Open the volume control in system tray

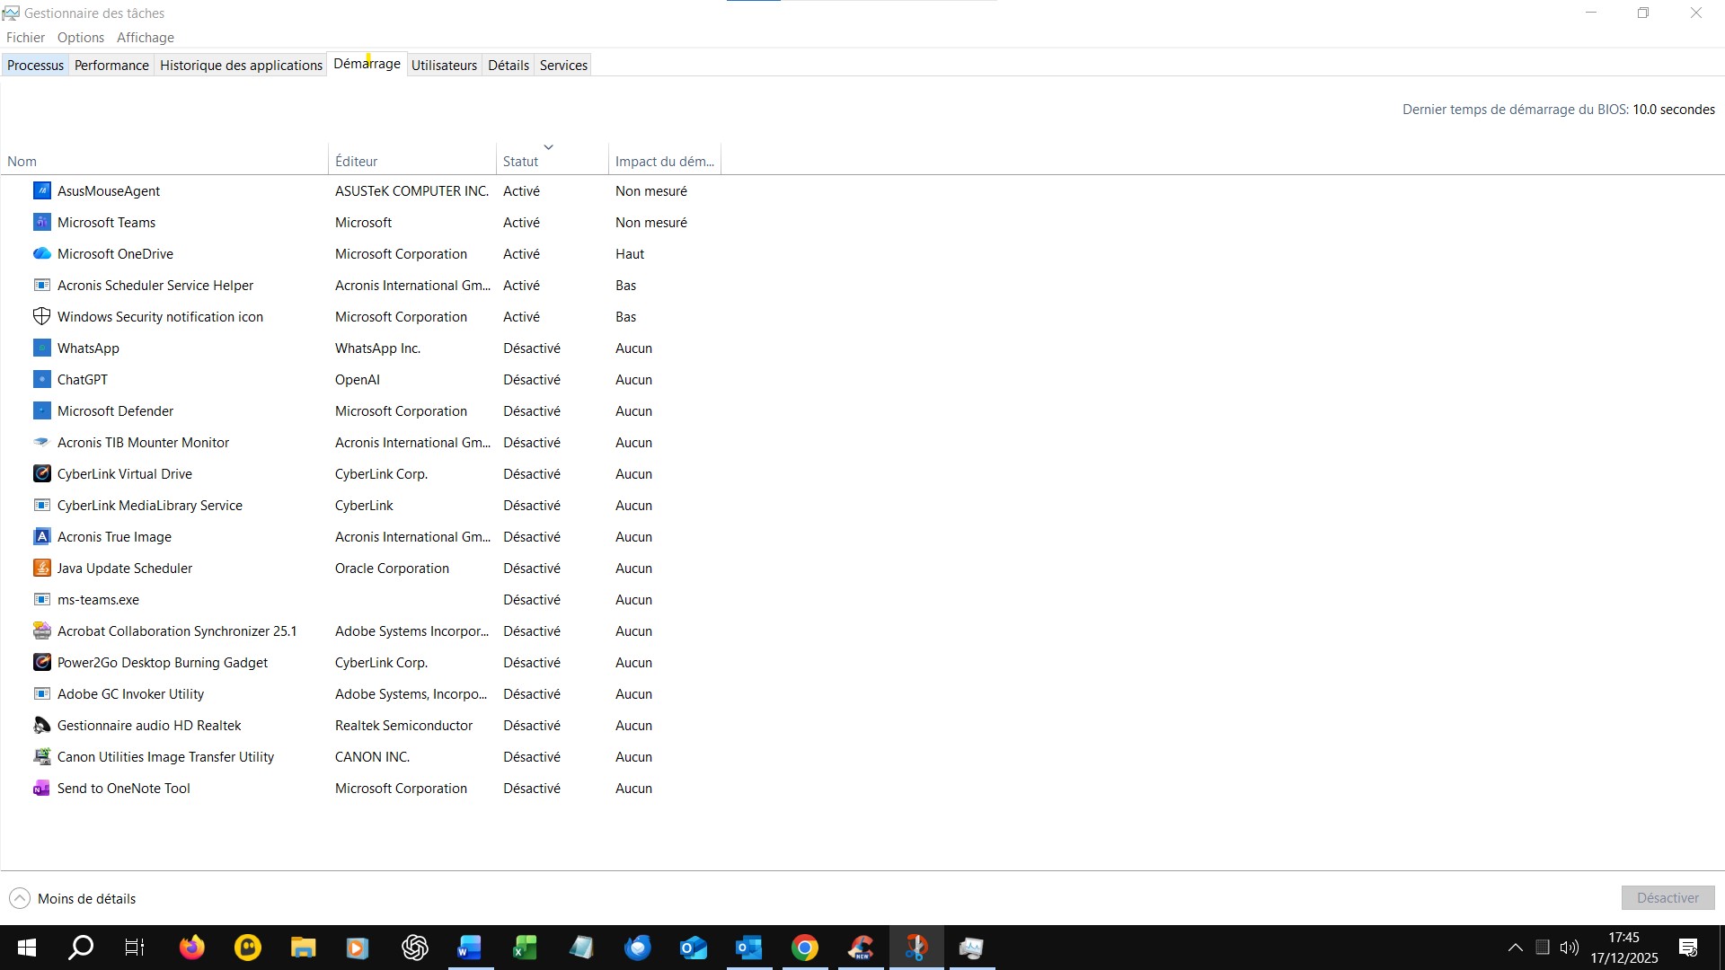pyautogui.click(x=1570, y=948)
